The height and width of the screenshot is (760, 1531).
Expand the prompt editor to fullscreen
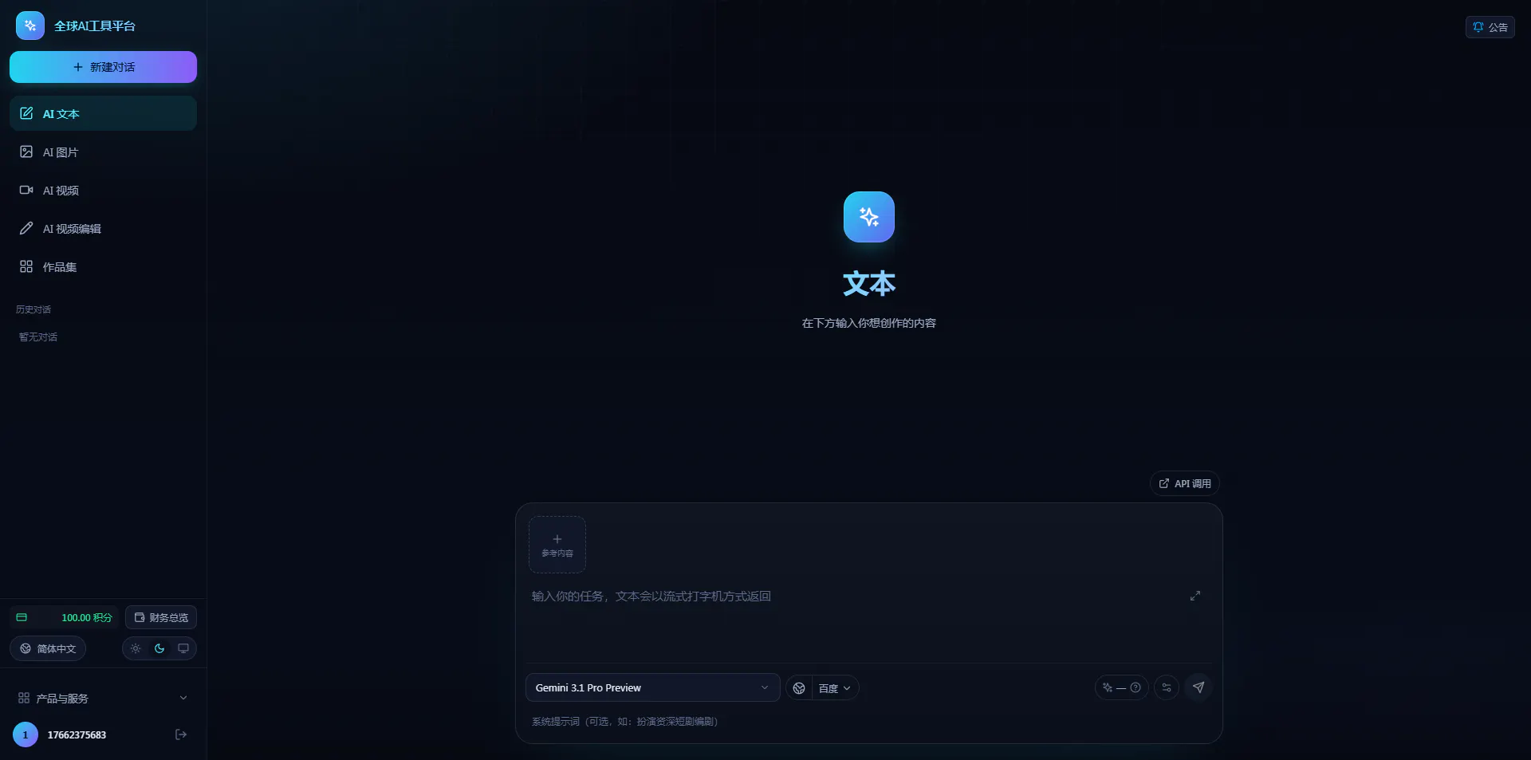[x=1195, y=596]
